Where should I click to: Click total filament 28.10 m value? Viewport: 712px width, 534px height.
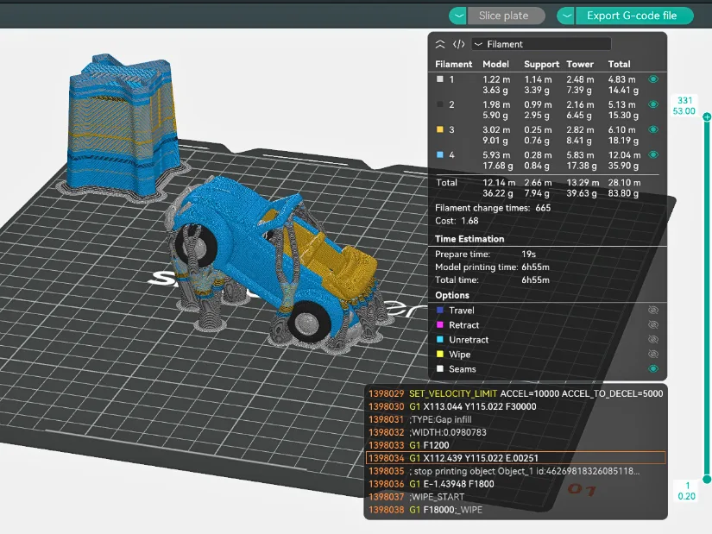(x=624, y=183)
